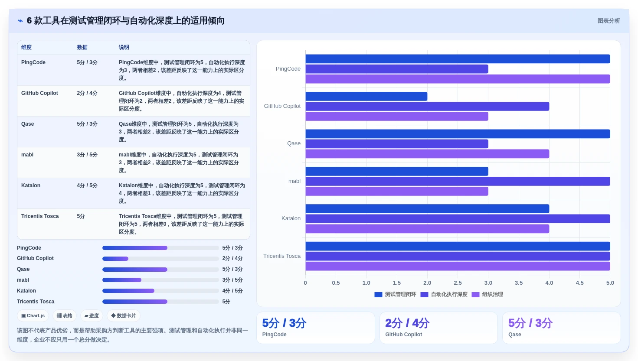Click the Katalon label in the progress list
638x361 pixels.
click(26, 291)
